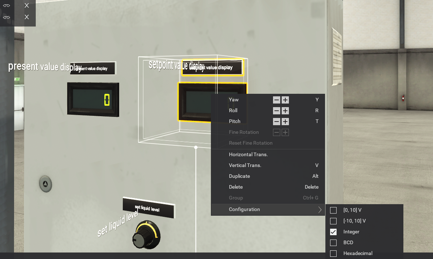433x259 pixels.
Task: Click the Yaw plus button
Action: pyautogui.click(x=285, y=100)
